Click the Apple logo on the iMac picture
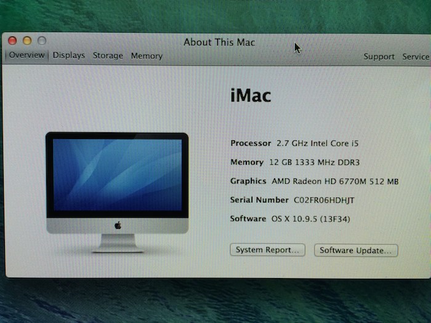This screenshot has width=431, height=323. (x=118, y=225)
